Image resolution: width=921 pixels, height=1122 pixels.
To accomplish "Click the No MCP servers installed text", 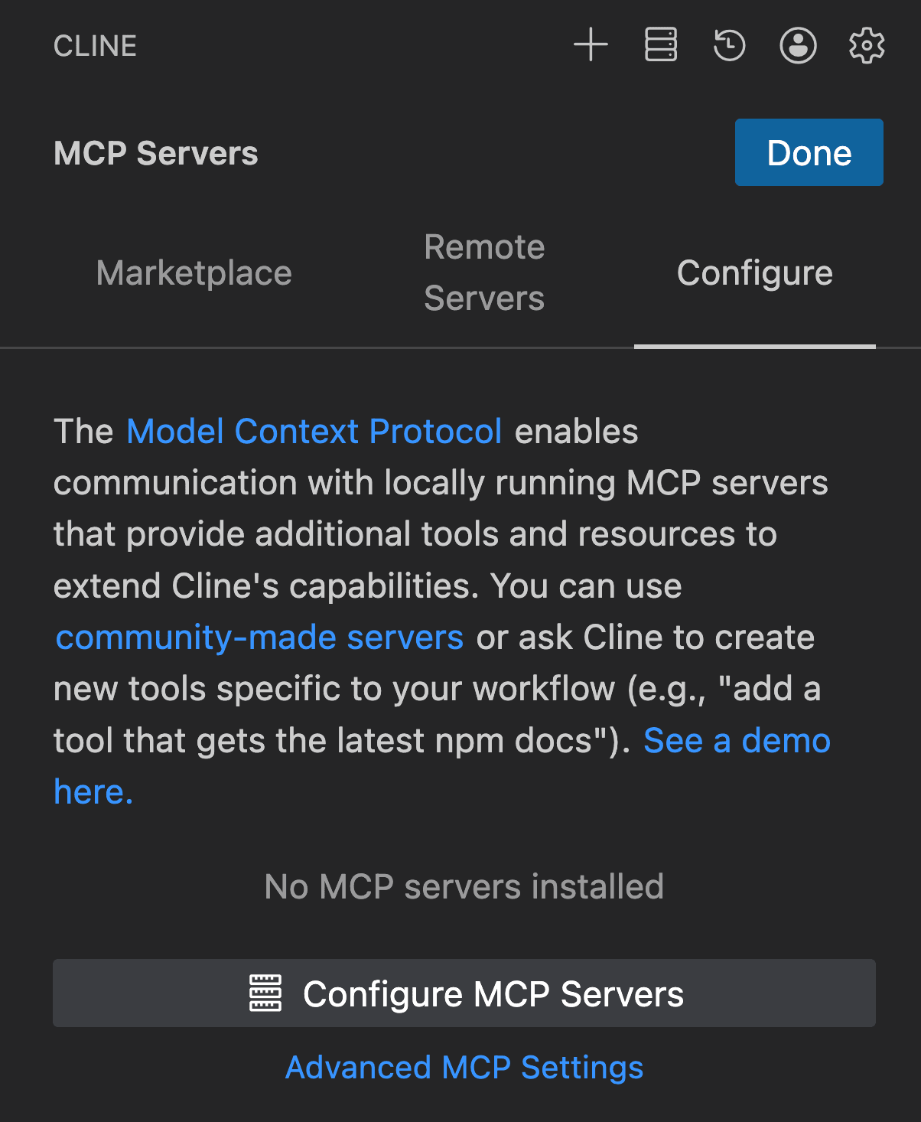I will (463, 886).
